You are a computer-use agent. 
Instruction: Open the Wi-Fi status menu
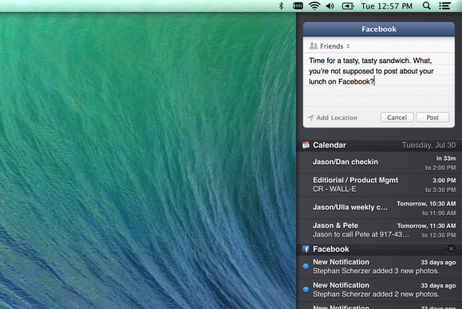click(x=314, y=6)
